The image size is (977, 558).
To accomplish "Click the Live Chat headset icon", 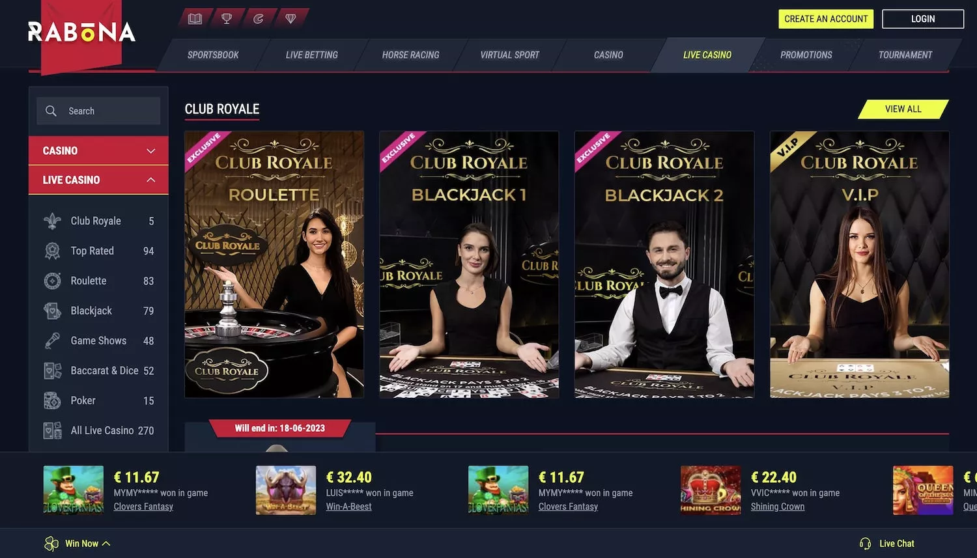I will point(865,544).
